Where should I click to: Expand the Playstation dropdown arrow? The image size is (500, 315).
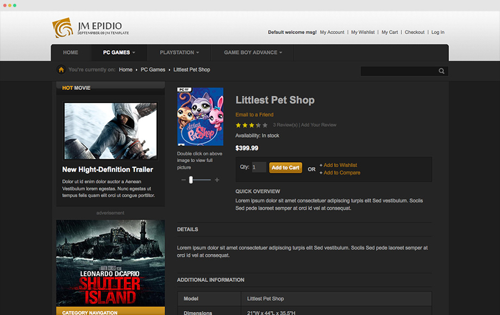pyautogui.click(x=198, y=53)
